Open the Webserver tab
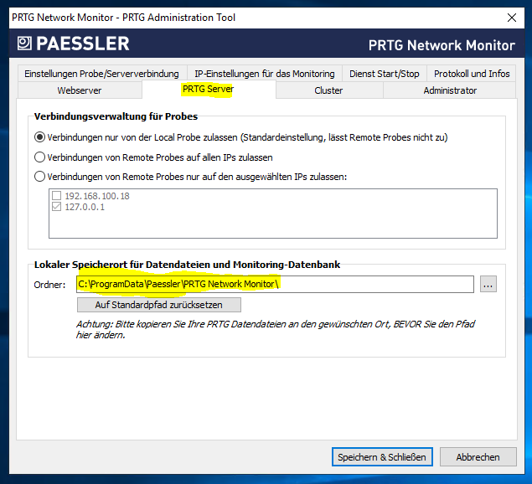Viewport: 532px width, 484px height. (80, 90)
